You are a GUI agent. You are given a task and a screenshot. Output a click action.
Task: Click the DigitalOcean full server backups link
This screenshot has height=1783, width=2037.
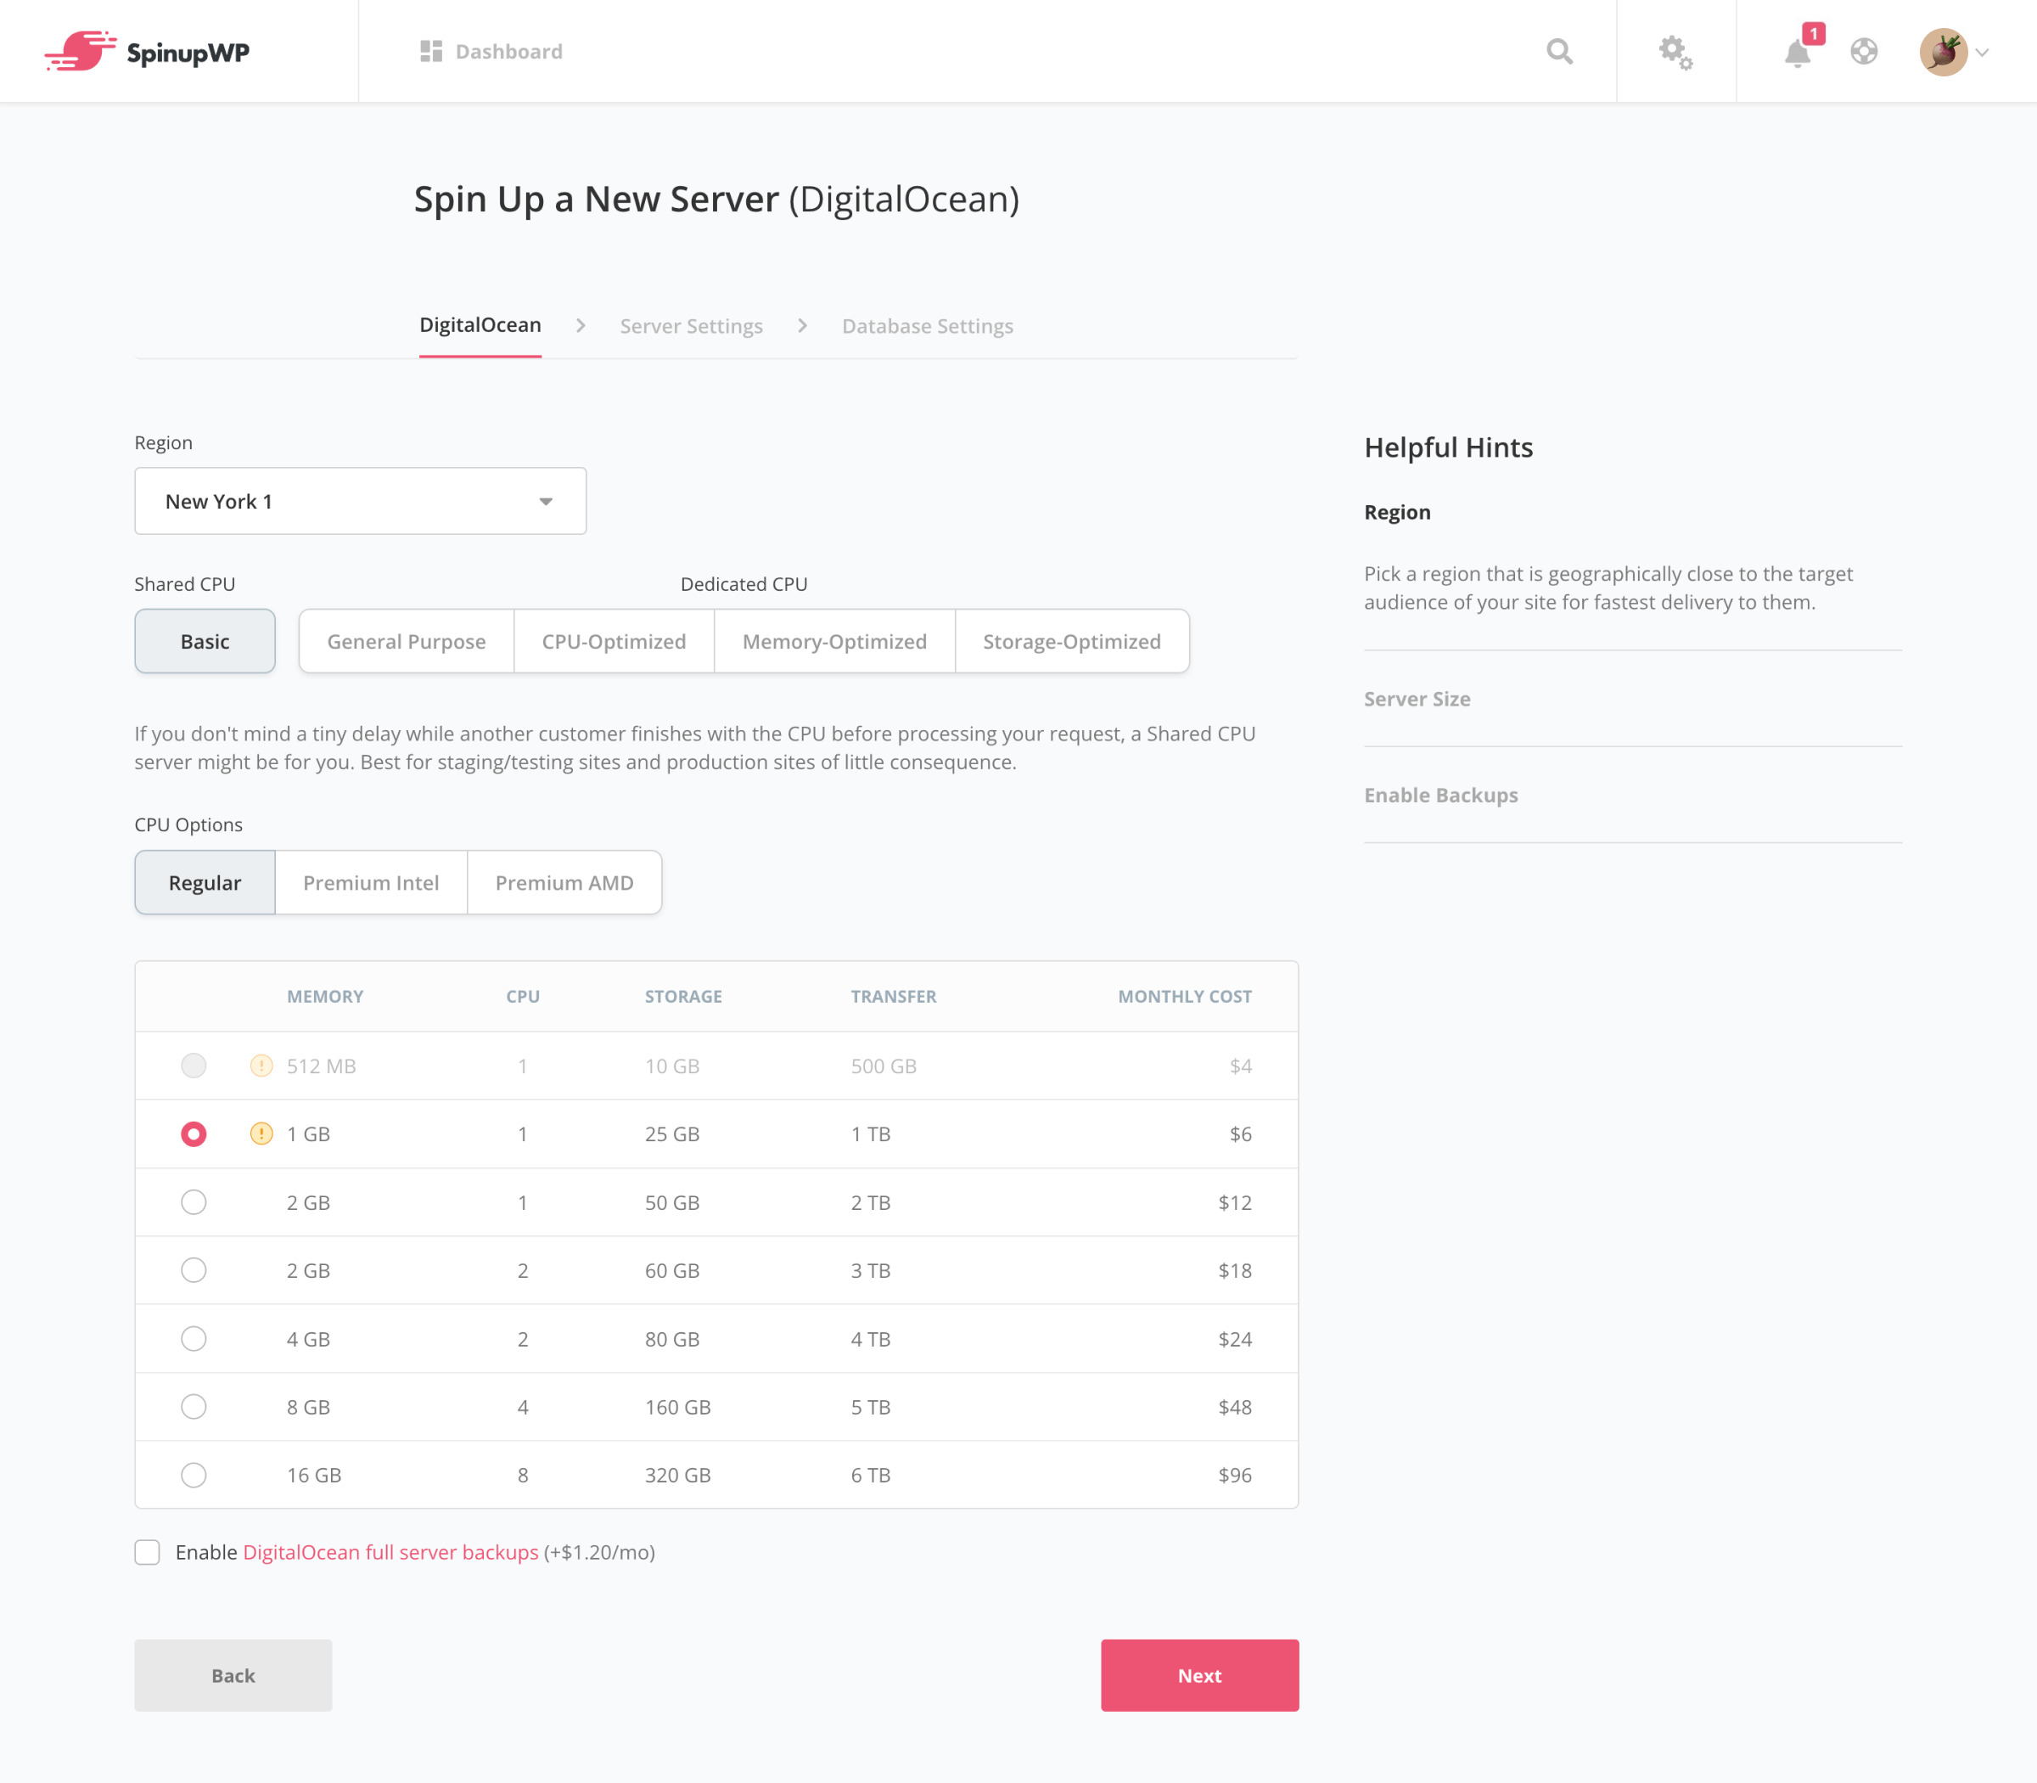click(390, 1551)
